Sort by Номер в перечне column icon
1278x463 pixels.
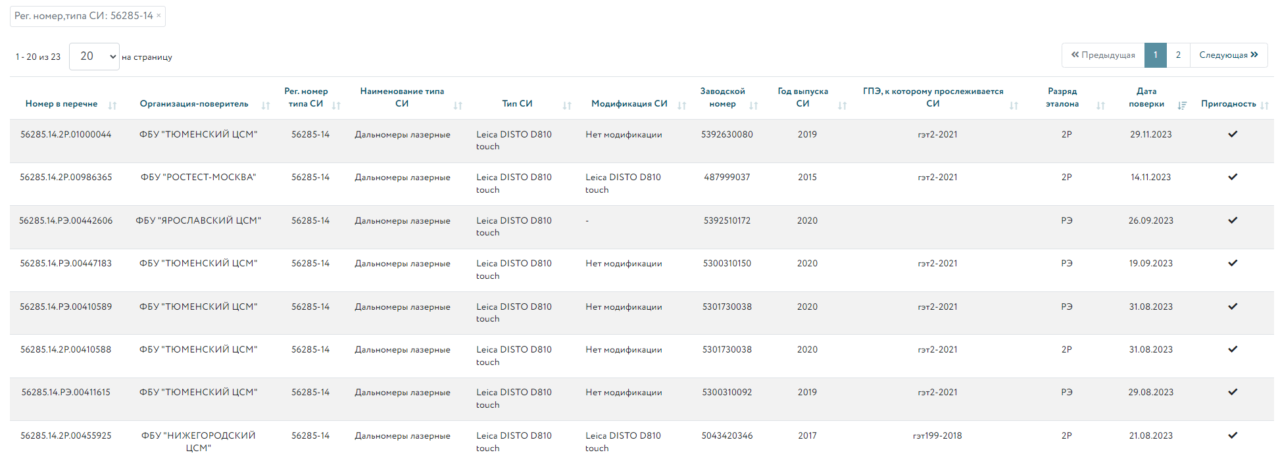(112, 105)
